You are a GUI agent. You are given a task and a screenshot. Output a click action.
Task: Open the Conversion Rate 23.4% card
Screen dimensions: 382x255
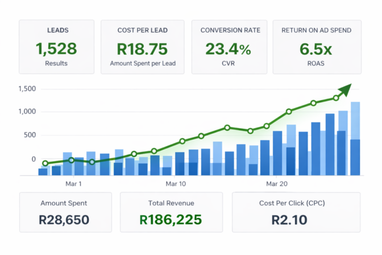point(229,47)
